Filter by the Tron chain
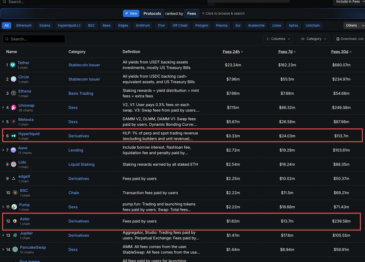The width and height of the screenshot is (365, 262). point(161,25)
